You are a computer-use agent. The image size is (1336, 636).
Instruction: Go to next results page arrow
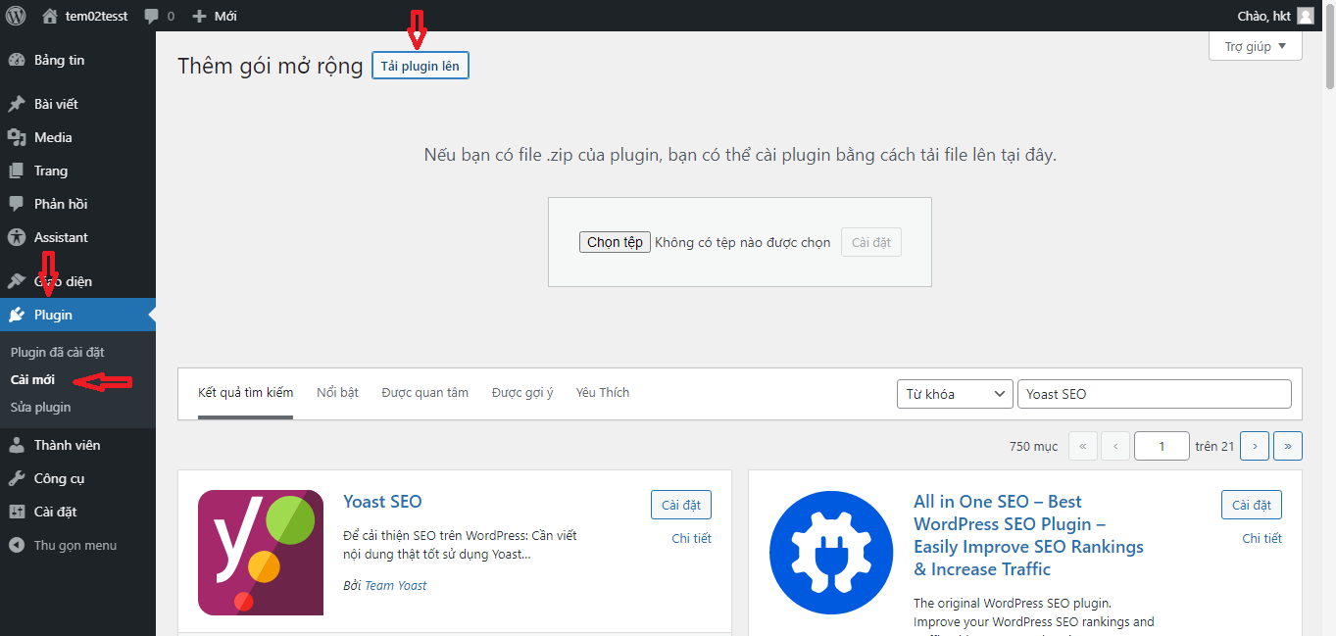(1254, 446)
